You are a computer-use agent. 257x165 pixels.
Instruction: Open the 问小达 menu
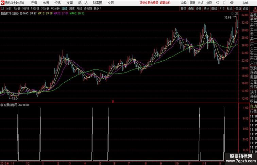pyautogui.click(x=83, y=3)
